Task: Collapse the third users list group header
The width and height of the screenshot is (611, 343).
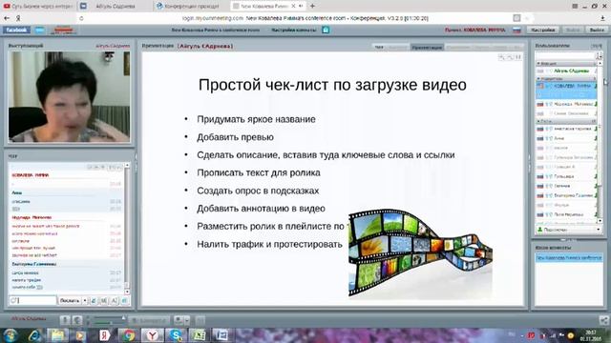Action: (x=566, y=121)
